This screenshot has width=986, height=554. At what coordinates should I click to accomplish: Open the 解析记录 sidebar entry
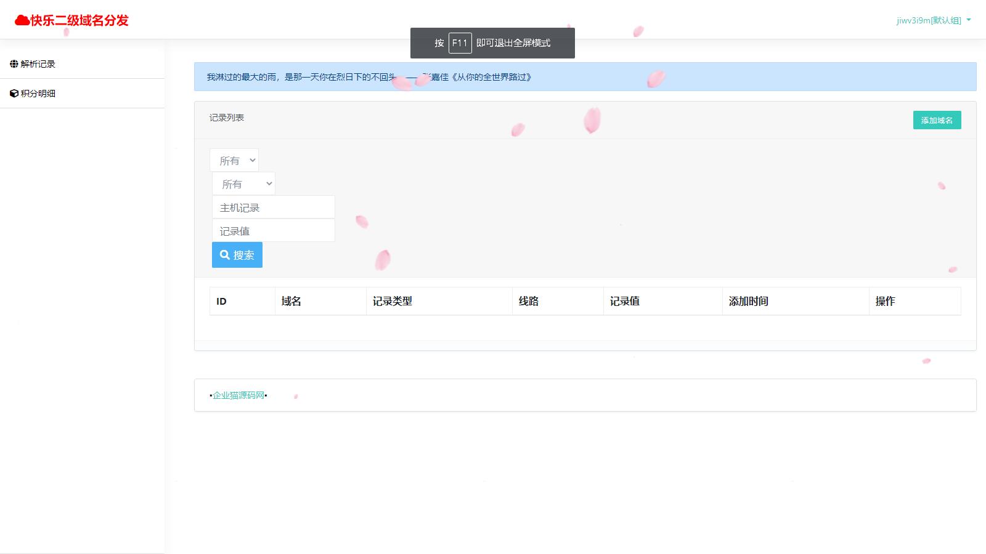pyautogui.click(x=37, y=63)
